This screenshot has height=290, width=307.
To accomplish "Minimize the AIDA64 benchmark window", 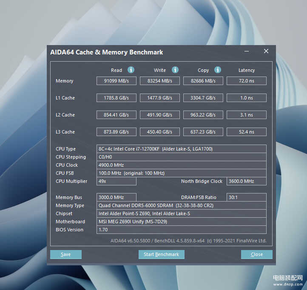I will click(x=247, y=51).
